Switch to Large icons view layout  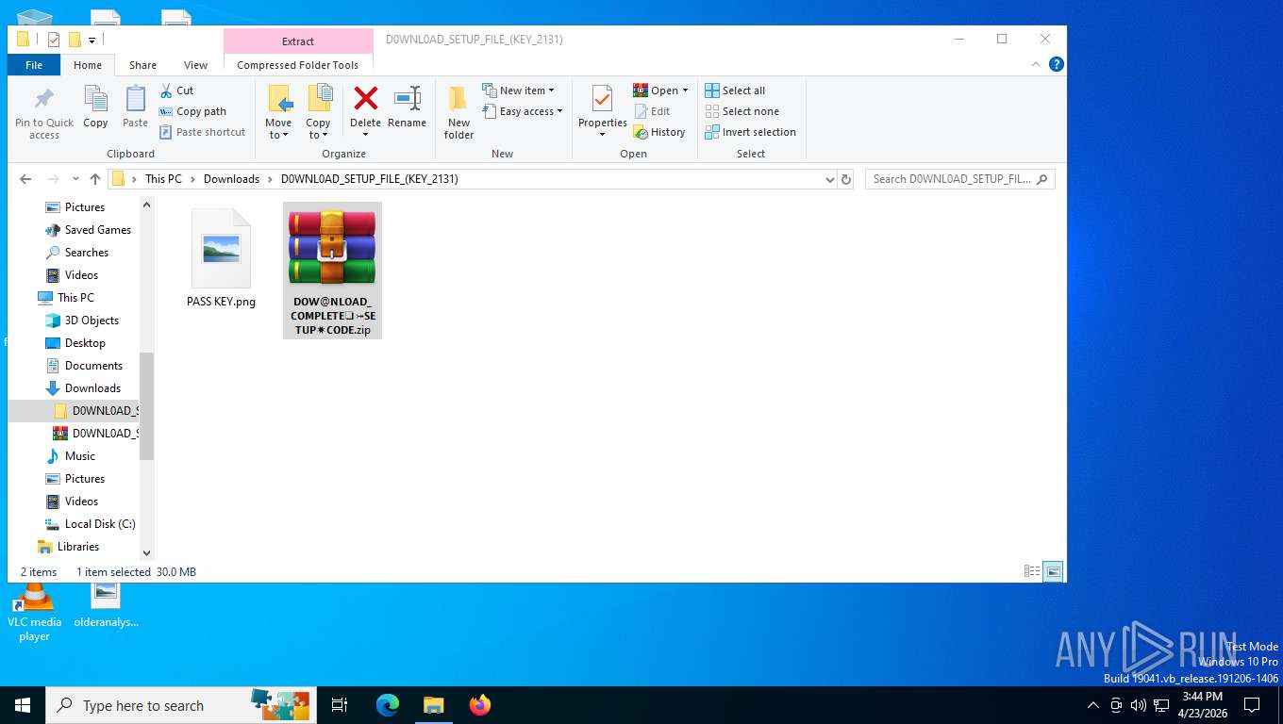pyautogui.click(x=1053, y=571)
